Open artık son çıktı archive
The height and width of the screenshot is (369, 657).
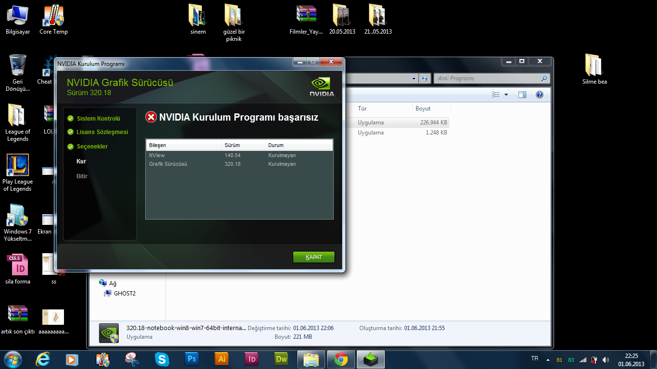coord(18,320)
